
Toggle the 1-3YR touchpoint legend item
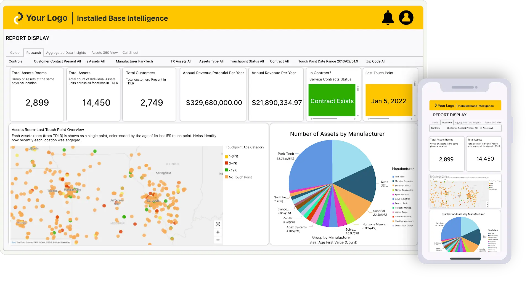click(232, 156)
